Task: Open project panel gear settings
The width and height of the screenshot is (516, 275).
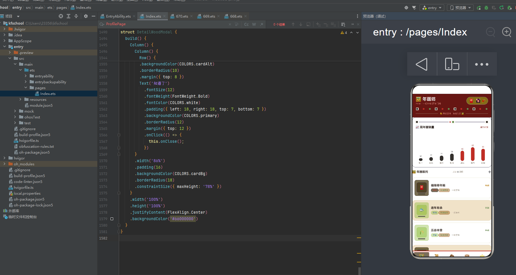Action: [86, 16]
